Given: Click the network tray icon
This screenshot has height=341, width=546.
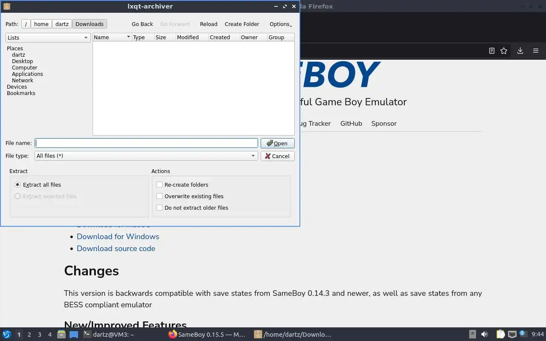Looking at the screenshot, I should [x=512, y=335].
